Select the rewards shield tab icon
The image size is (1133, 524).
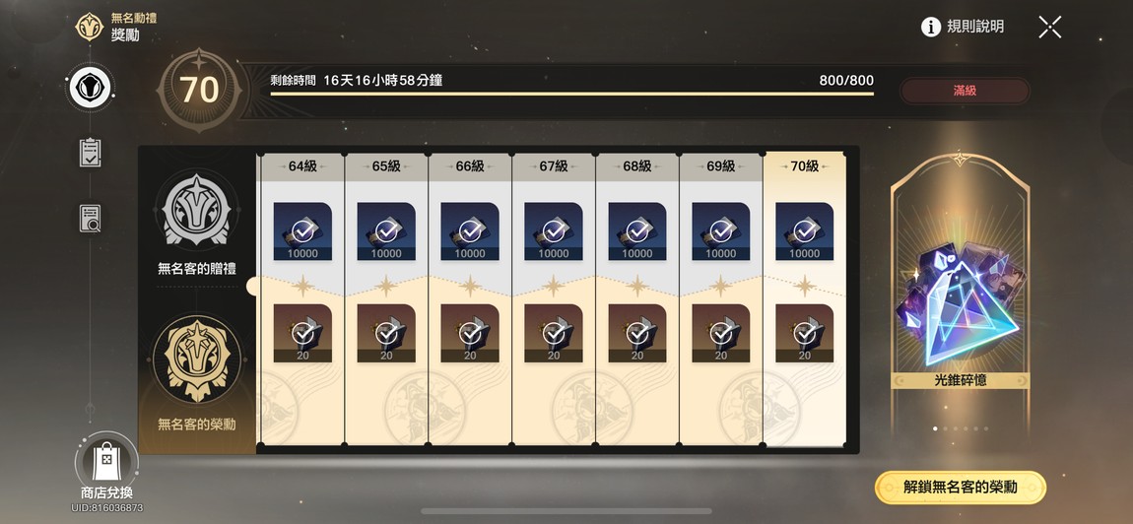click(90, 87)
